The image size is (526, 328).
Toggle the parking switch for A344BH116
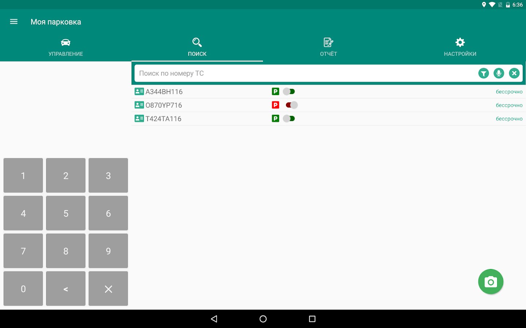coord(289,91)
